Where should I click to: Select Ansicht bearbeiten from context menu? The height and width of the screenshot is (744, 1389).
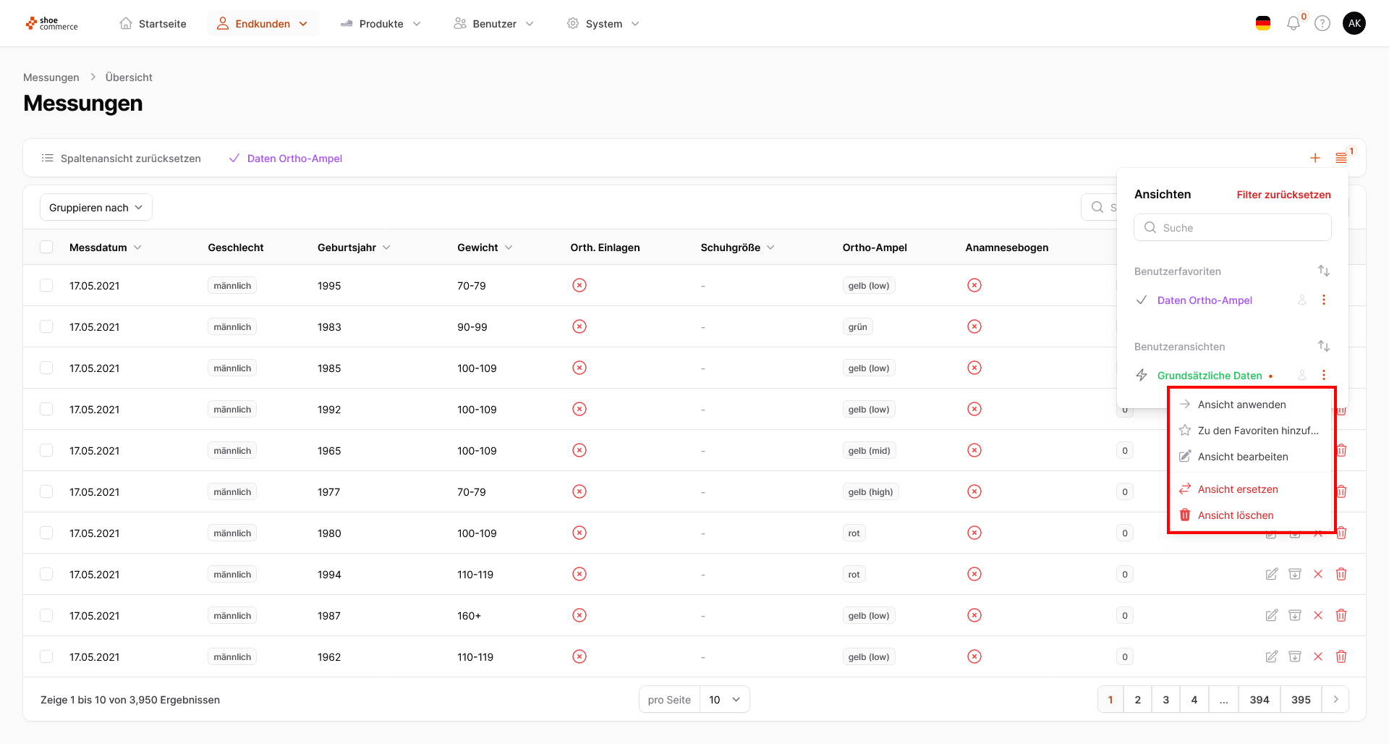point(1242,457)
